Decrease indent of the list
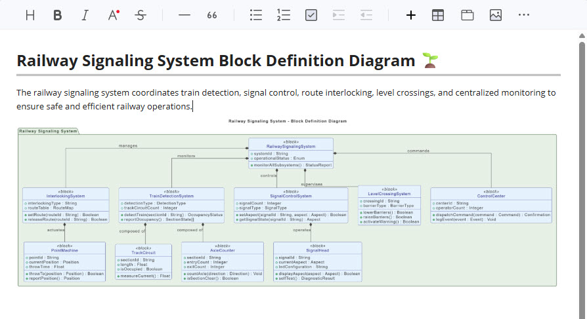The height and width of the screenshot is (319, 587). pyautogui.click(x=366, y=15)
